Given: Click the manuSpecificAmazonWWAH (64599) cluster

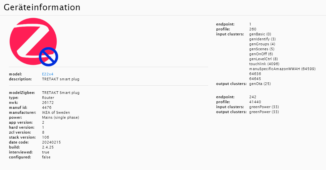Looking at the screenshot, I should tap(282, 69).
